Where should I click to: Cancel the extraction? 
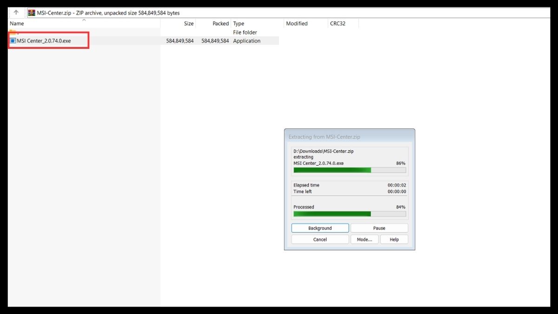(320, 240)
